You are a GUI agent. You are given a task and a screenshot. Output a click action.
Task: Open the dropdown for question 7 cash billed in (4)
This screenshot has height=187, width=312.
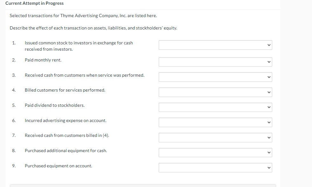(x=215, y=137)
